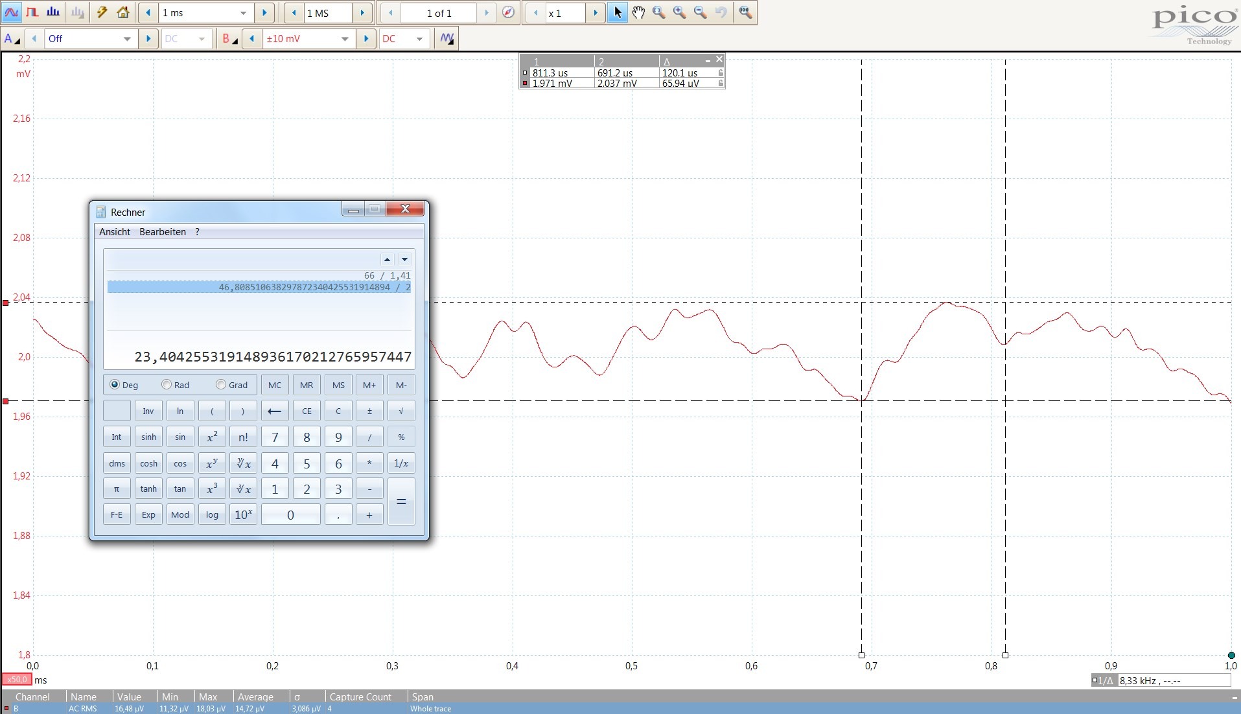Click the Inv inverse button
This screenshot has height=714, width=1241.
(x=148, y=411)
